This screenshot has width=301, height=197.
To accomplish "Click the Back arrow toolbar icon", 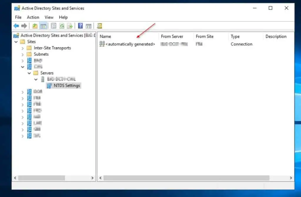I will point(16,26).
